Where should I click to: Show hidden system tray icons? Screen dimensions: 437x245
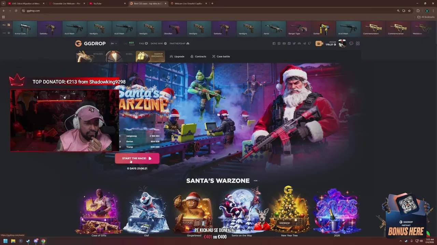401,241
